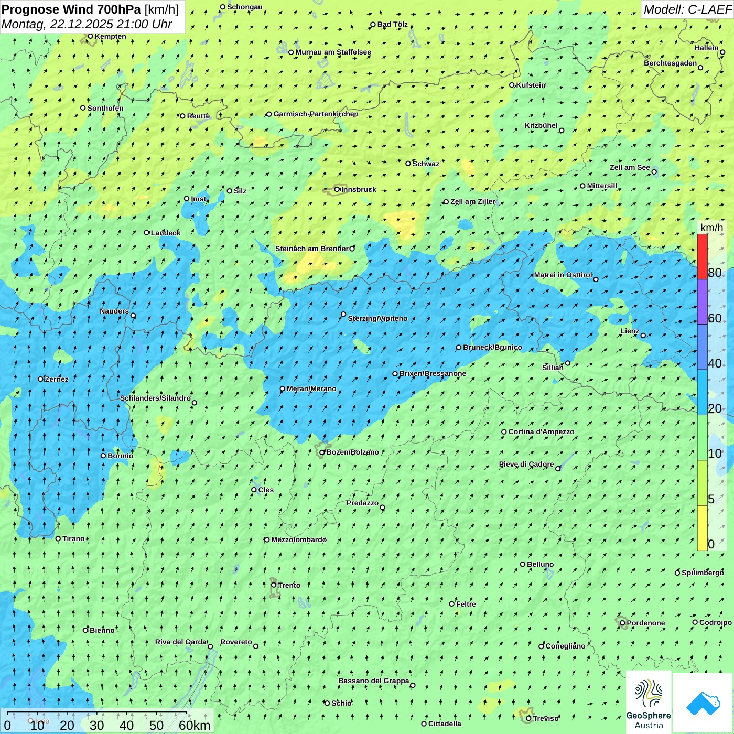Viewport: 734px width, 734px height.
Task: Click the Pieve di Cadore label
Action: click(x=526, y=464)
